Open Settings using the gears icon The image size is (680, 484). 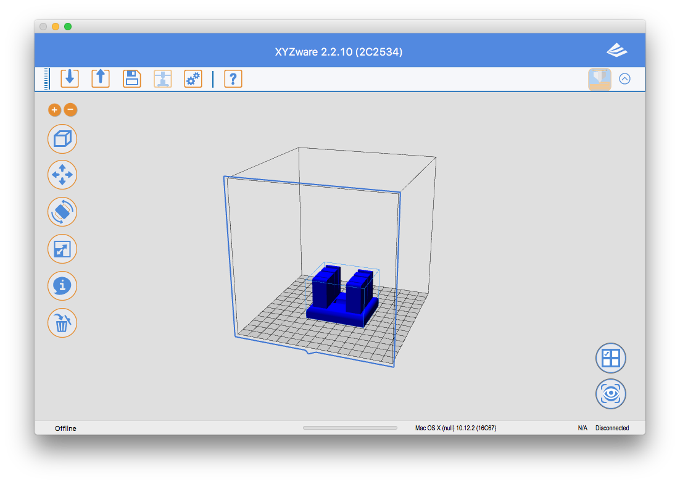pos(193,78)
